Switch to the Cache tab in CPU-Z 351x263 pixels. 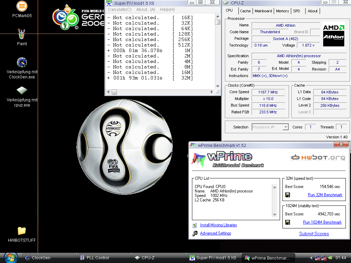(245, 11)
